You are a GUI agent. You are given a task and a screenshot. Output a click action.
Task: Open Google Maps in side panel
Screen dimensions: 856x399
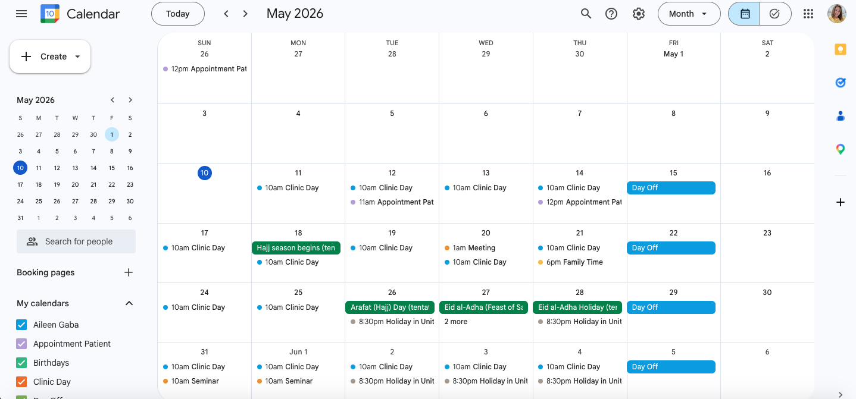[x=841, y=149]
